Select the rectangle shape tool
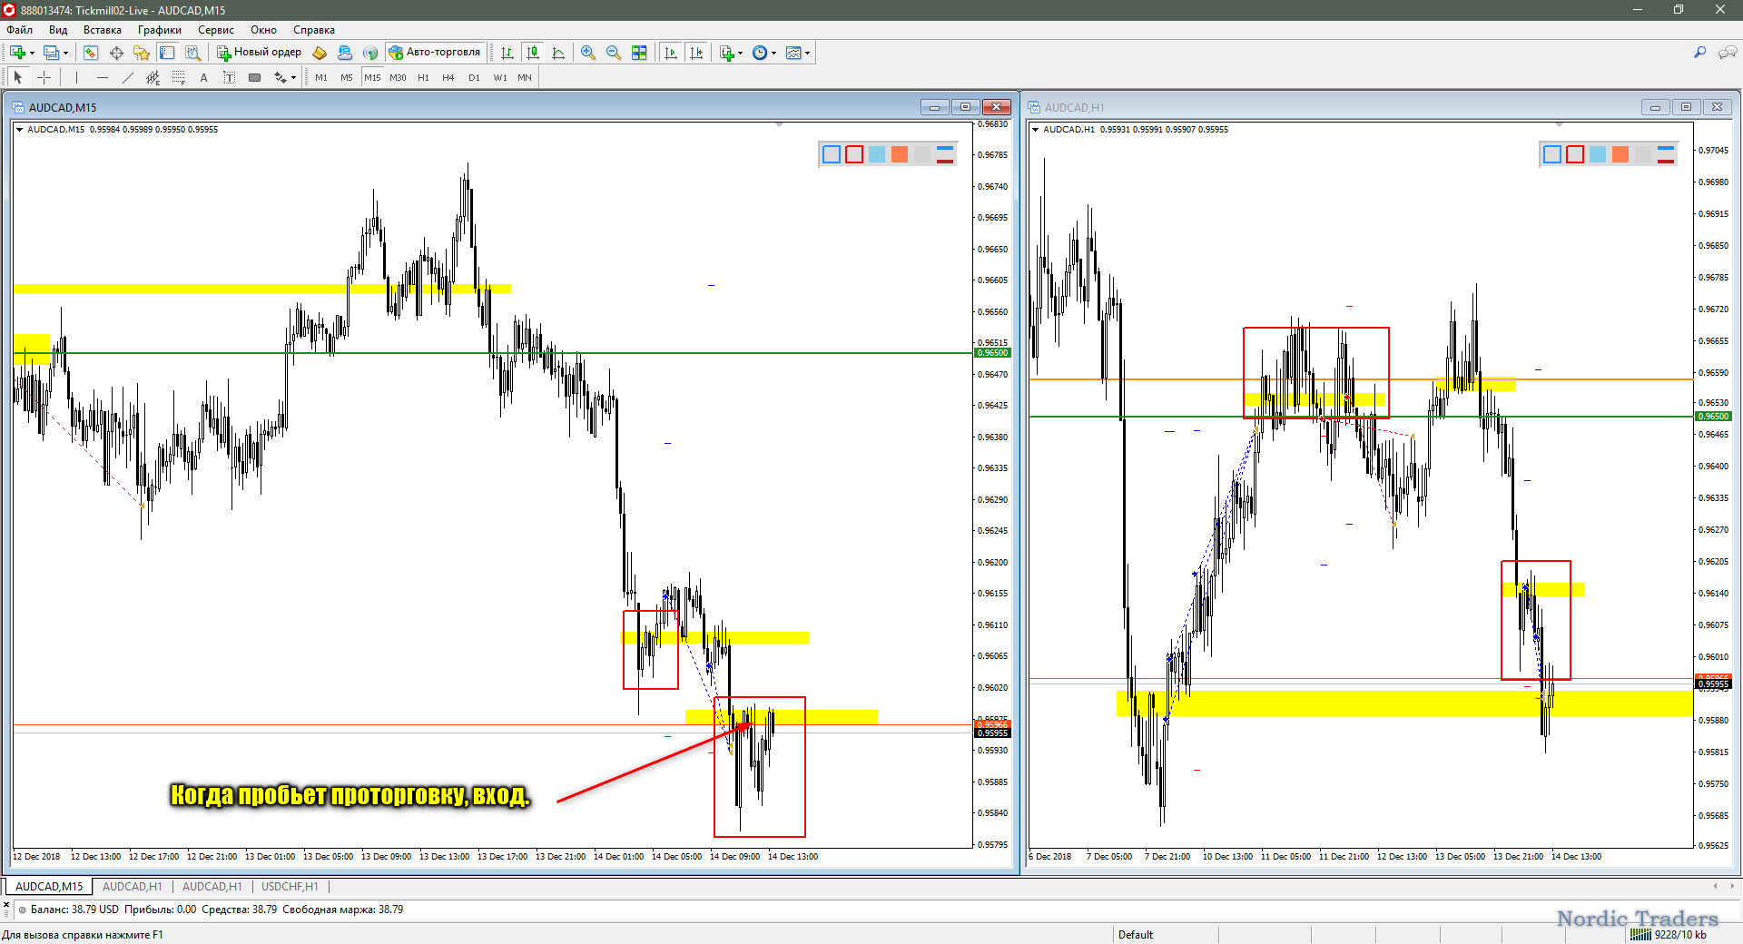 (255, 78)
